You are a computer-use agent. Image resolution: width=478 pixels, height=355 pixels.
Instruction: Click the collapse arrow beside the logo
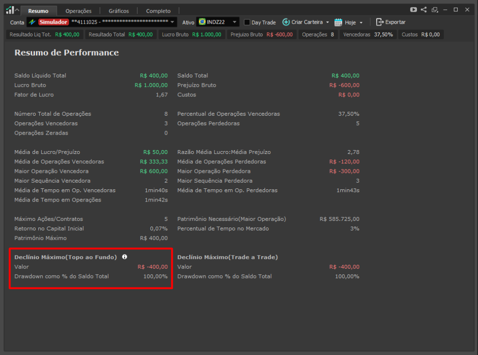[x=18, y=10]
